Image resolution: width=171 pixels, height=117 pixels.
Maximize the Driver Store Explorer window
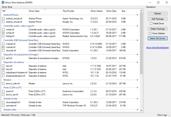click(158, 2)
